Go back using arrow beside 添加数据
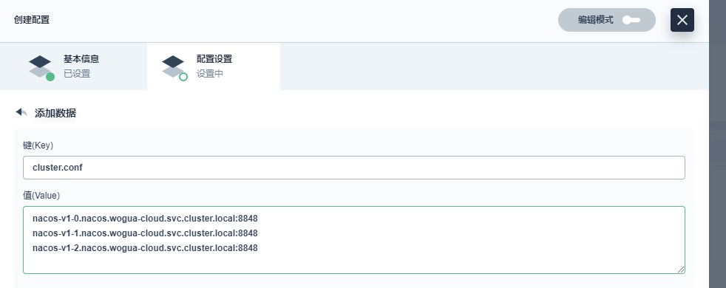 click(x=21, y=112)
